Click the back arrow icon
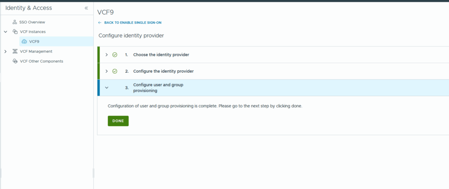 100,22
